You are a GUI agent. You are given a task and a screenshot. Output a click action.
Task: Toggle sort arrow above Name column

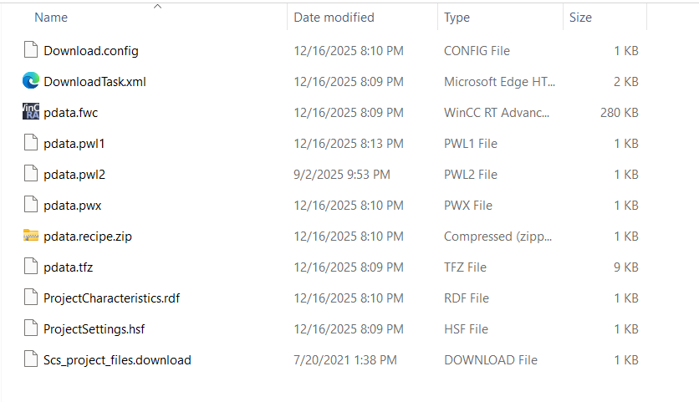(157, 7)
